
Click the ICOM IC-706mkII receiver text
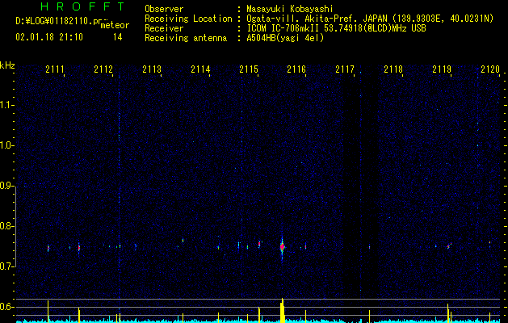tap(336, 28)
